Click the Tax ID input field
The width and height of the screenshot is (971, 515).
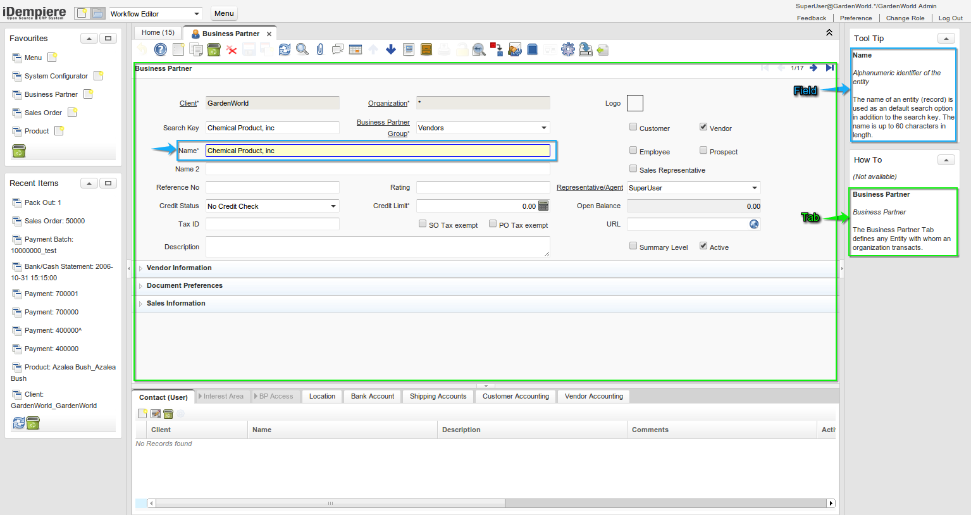[273, 224]
